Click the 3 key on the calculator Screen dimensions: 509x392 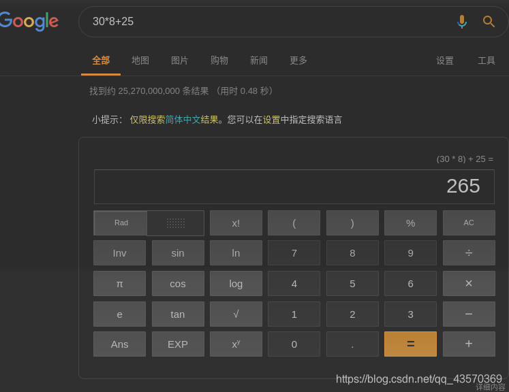click(x=410, y=314)
